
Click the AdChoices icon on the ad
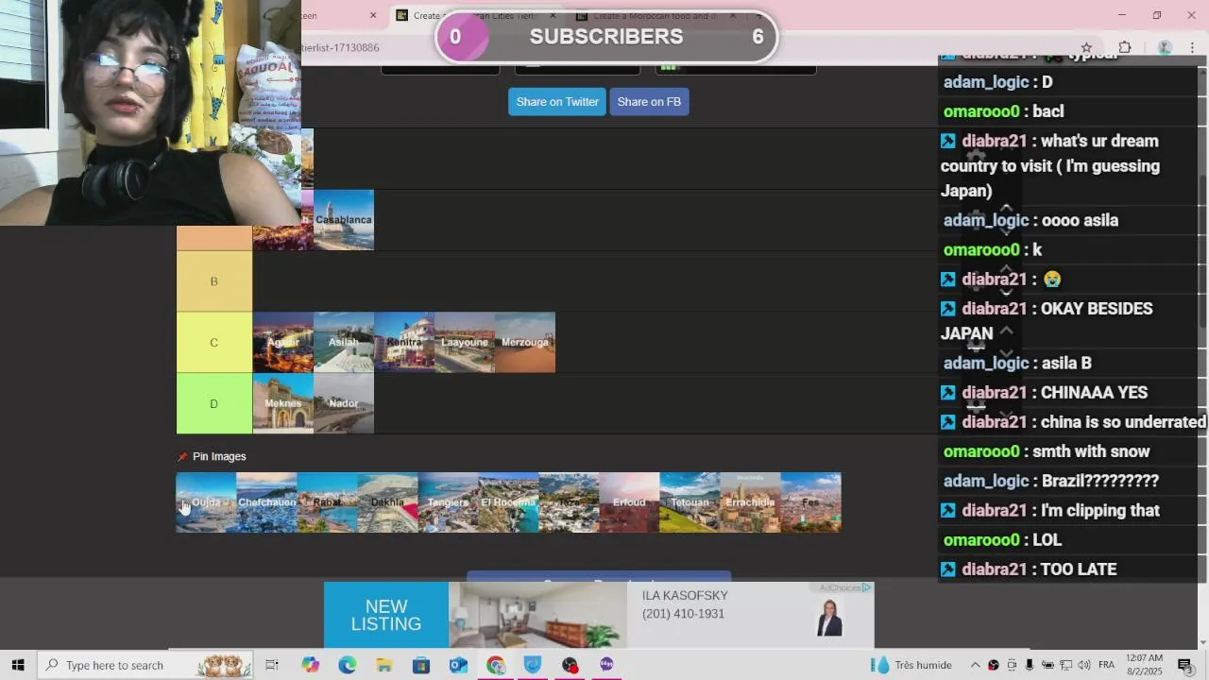pos(867,587)
